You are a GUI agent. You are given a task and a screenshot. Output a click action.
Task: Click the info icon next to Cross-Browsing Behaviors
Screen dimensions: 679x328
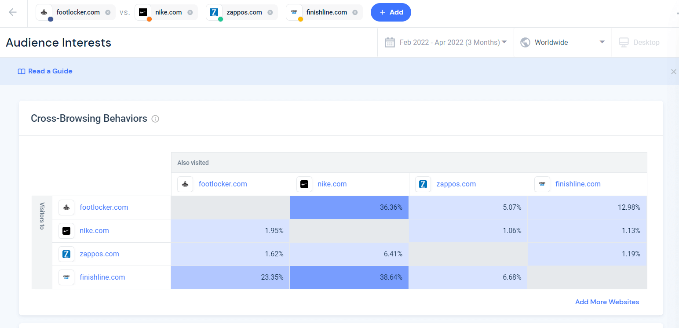(155, 119)
